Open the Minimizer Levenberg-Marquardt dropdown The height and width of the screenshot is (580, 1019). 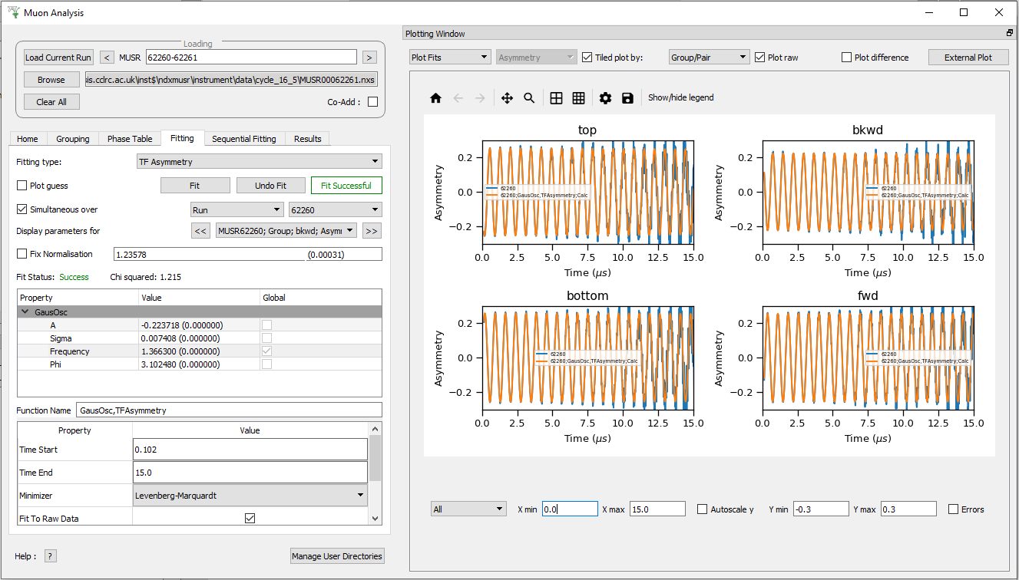250,496
